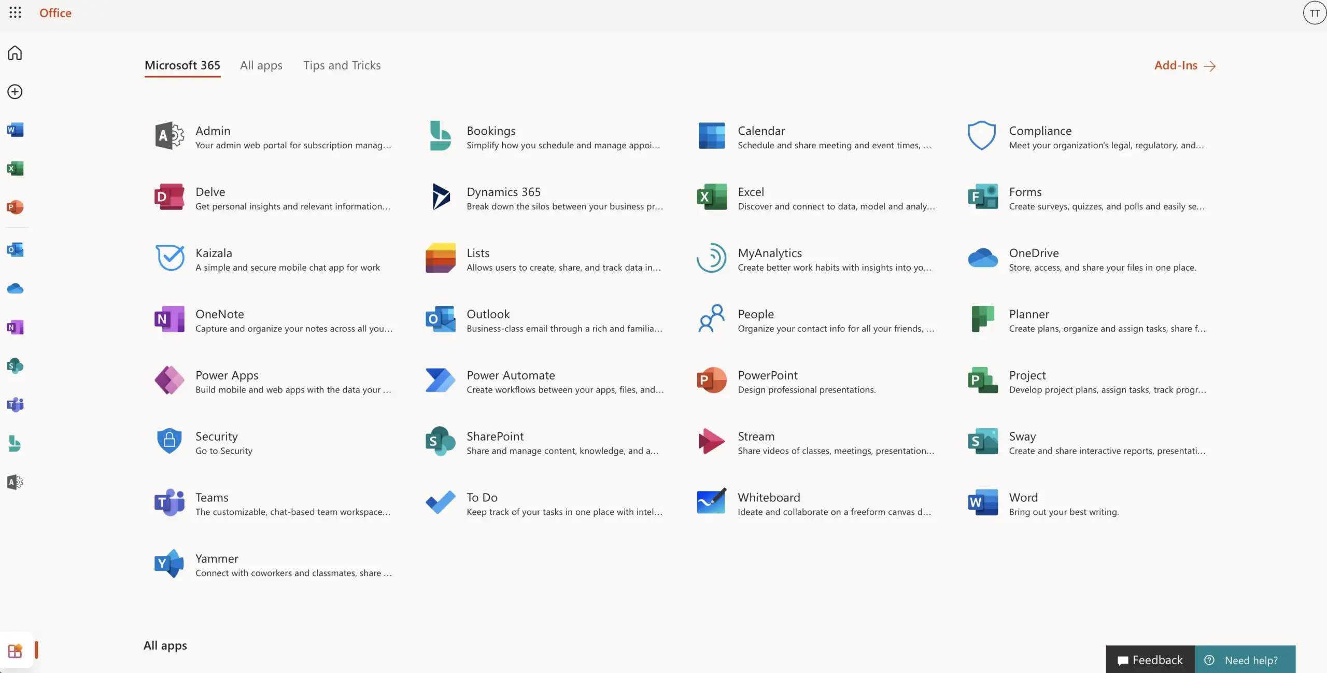Click the People contacts icon
The width and height of the screenshot is (1327, 673).
click(712, 318)
